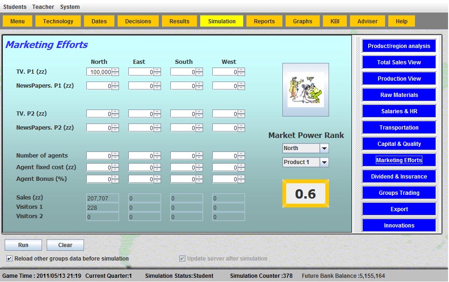
Task: Switch to the Reports tab
Action: (264, 21)
